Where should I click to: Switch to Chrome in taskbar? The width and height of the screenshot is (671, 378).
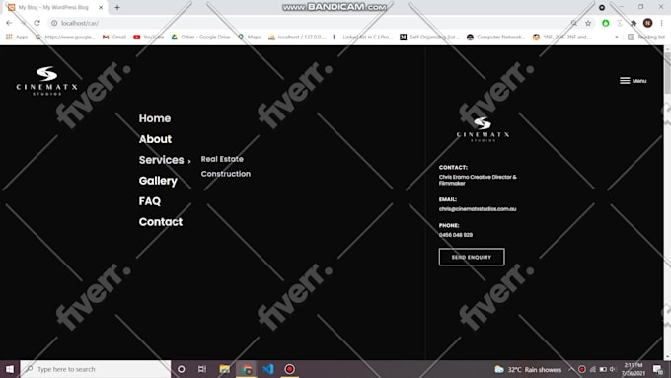click(247, 369)
